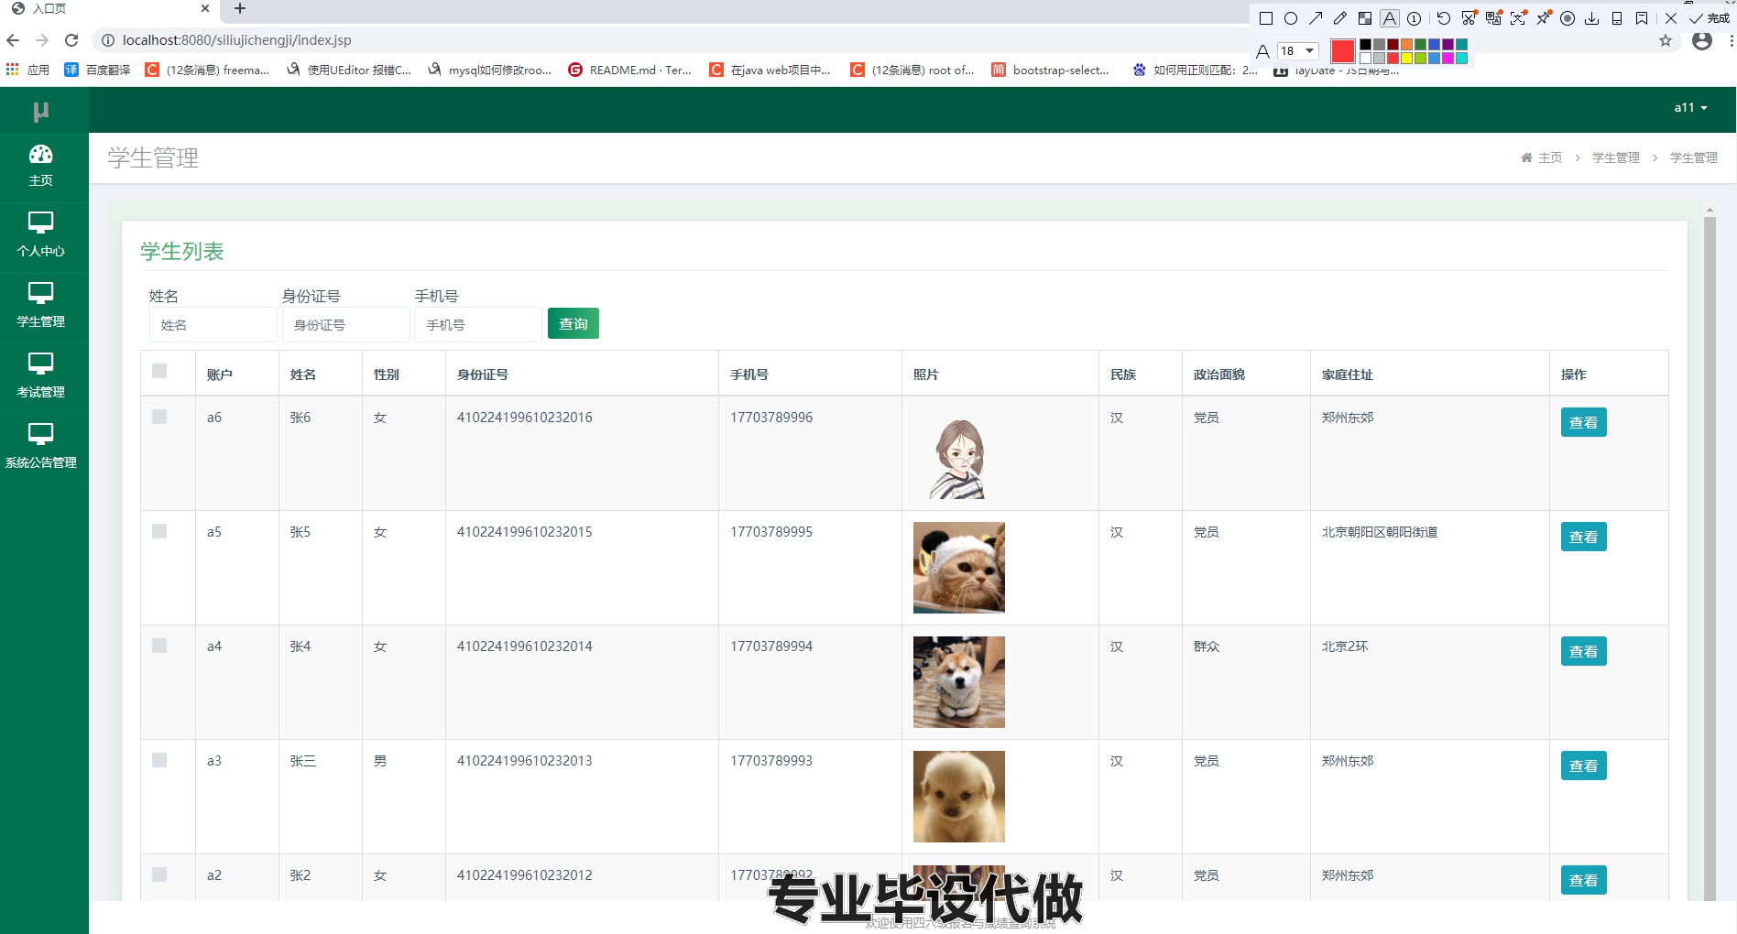
Task: Select the pencil freehand tool
Action: click(1340, 18)
